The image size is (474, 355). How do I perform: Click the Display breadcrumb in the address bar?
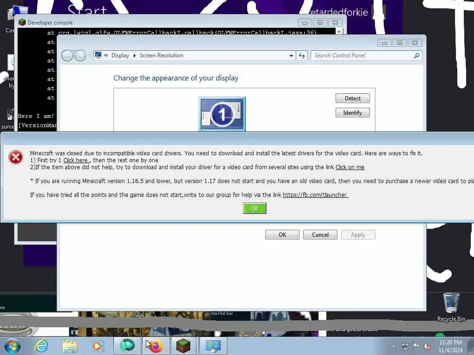tap(120, 55)
